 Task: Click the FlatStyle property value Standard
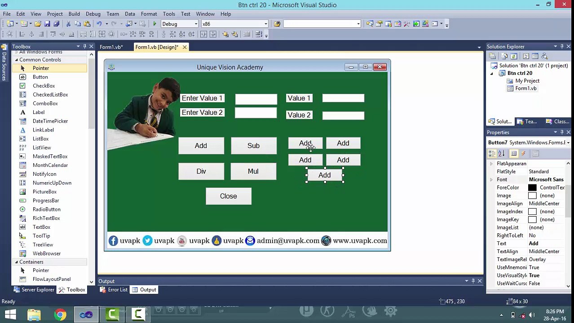pos(539,171)
